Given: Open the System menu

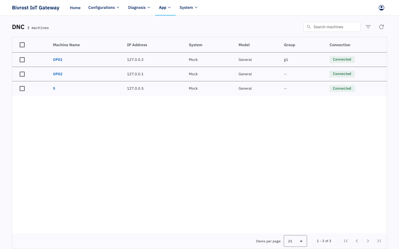Looking at the screenshot, I should [189, 8].
